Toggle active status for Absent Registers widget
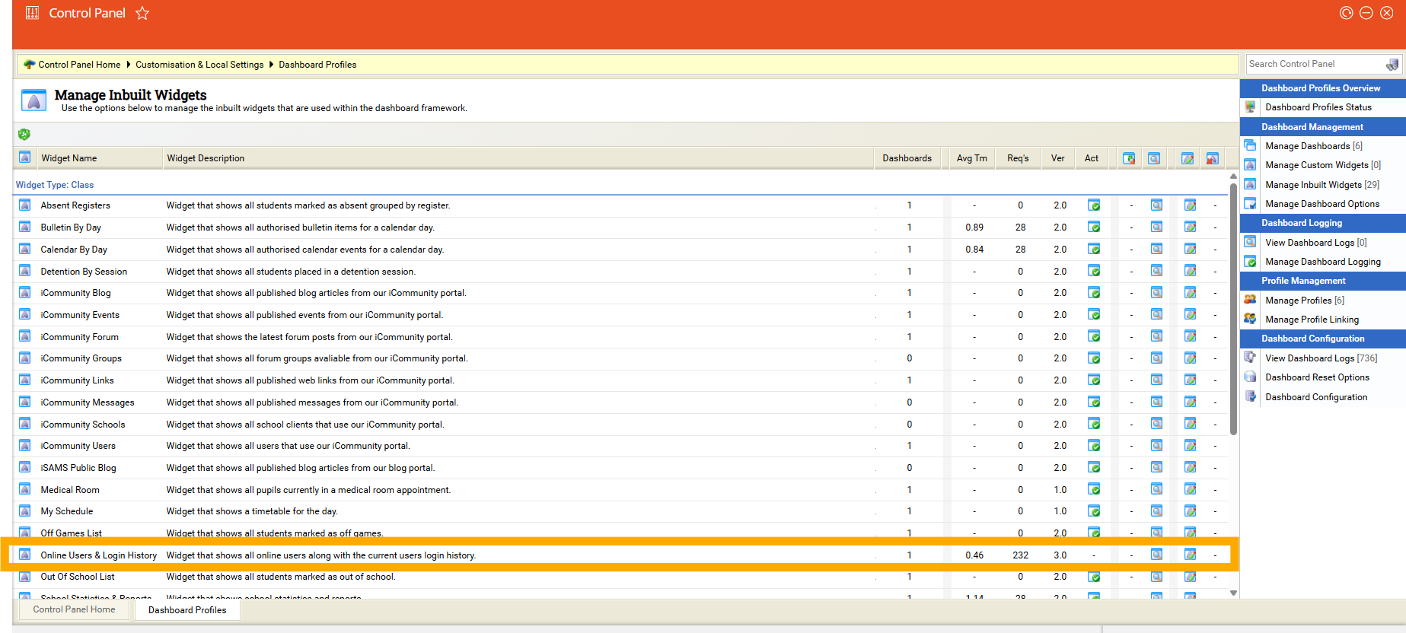Screen dimensions: 1406x633 tap(1093, 205)
